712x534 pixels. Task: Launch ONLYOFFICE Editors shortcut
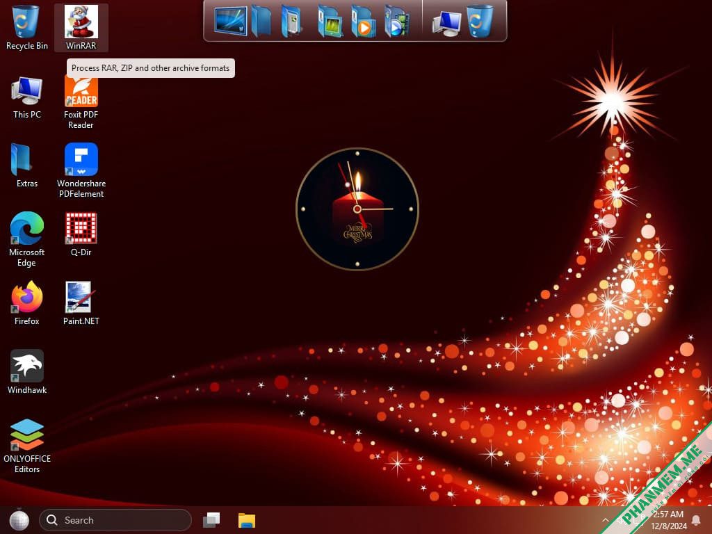click(x=27, y=446)
